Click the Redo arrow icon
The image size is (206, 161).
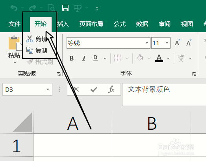32,8
